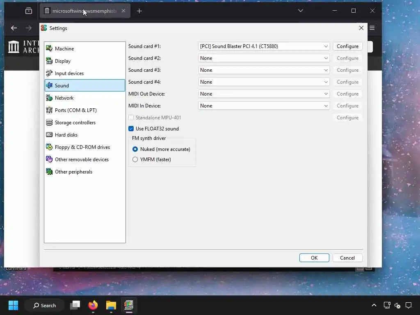Show hidden system tray icons

(x=374, y=305)
